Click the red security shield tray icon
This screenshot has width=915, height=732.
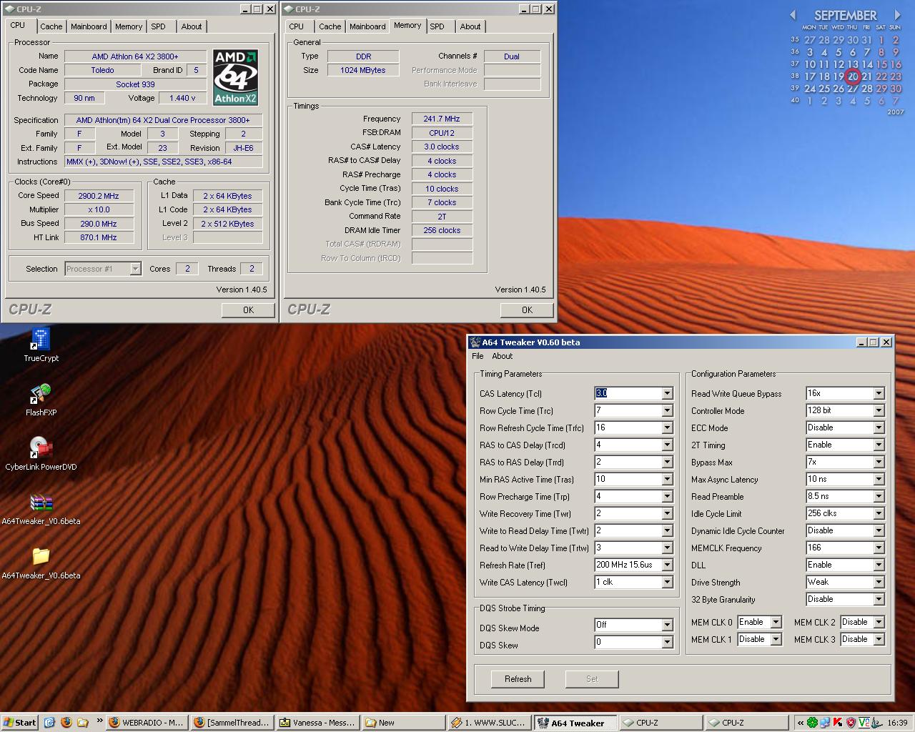click(851, 723)
